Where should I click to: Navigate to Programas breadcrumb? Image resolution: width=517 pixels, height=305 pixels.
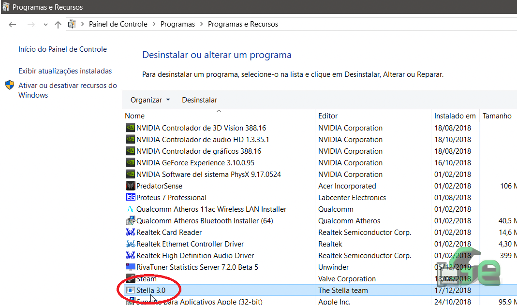[x=177, y=24]
